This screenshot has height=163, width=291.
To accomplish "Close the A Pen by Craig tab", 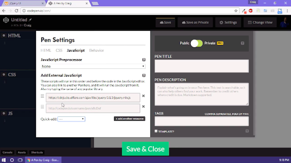I will pyautogui.click(x=87, y=3).
